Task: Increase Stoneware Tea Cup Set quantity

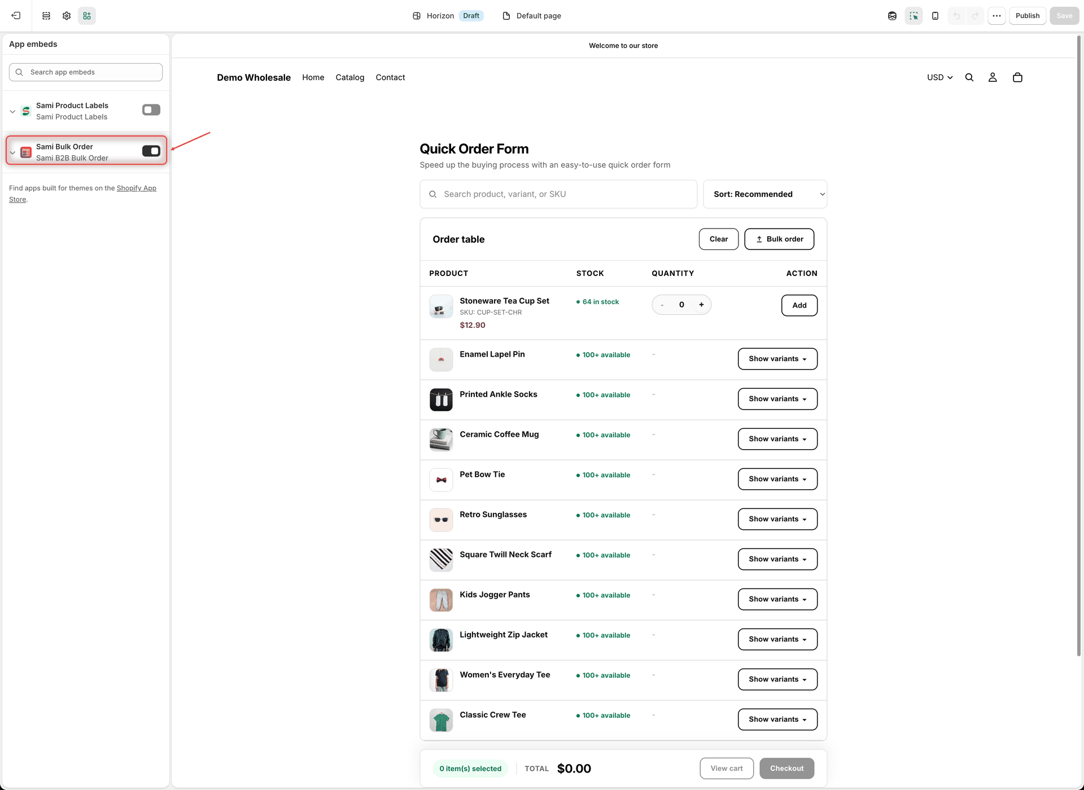Action: [701, 305]
